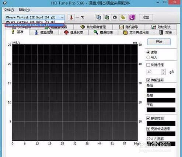
Task: Select the 写入 write radio button
Action: pyautogui.click(x=148, y=57)
